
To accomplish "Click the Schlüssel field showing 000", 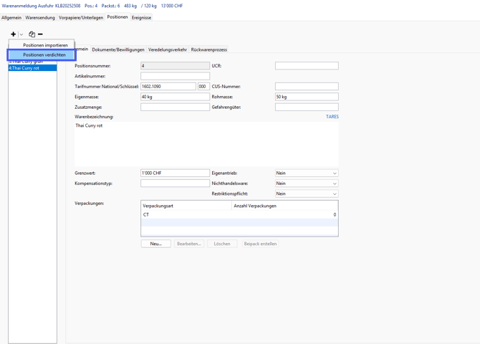I will point(203,87).
